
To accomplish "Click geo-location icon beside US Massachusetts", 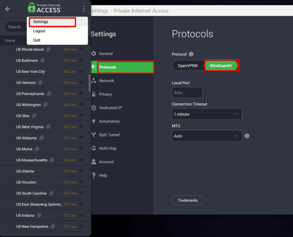I will point(52,160).
